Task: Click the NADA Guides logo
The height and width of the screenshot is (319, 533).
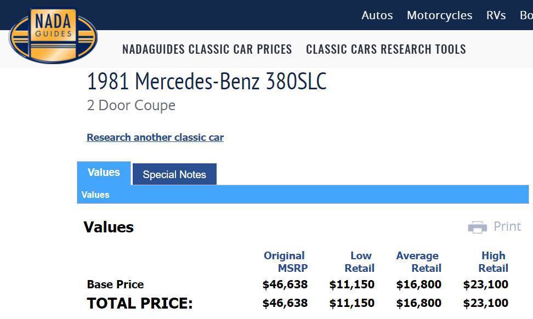Action: coord(53,35)
